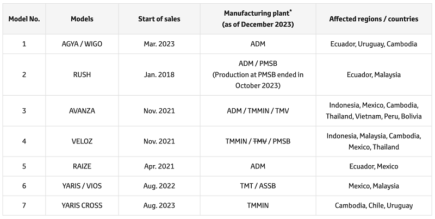
Task: Click the Apr. 2021 sales date
Action: click(x=159, y=166)
